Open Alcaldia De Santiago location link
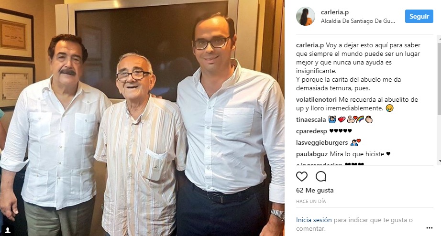Viewport: 441px width, 236px height. point(358,21)
